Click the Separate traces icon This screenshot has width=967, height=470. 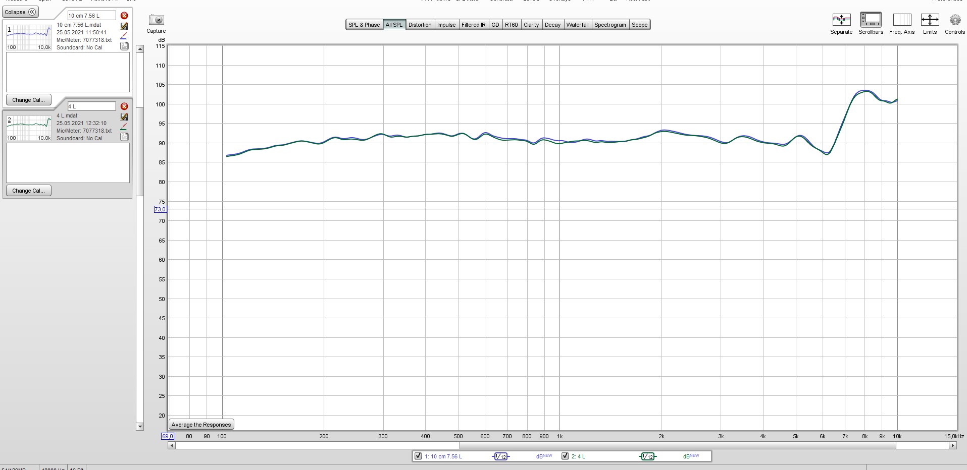coord(841,20)
